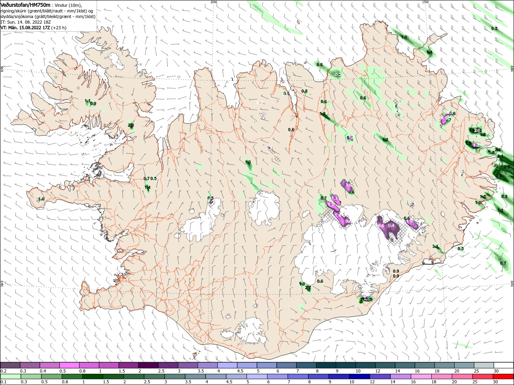
Task: Pick the bright red swatch at rain value 30
Action: [504, 377]
